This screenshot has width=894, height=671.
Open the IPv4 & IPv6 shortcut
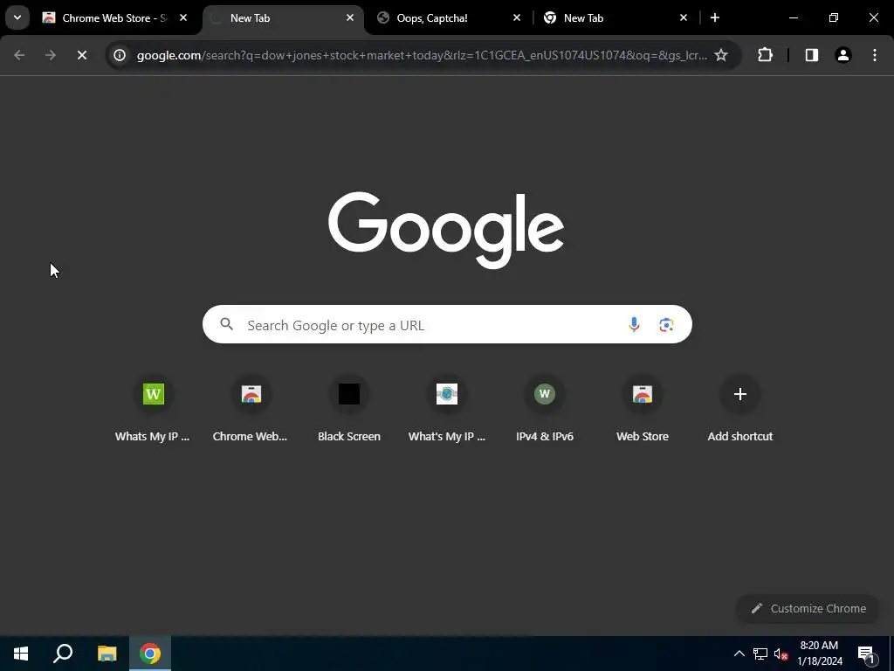tap(545, 409)
